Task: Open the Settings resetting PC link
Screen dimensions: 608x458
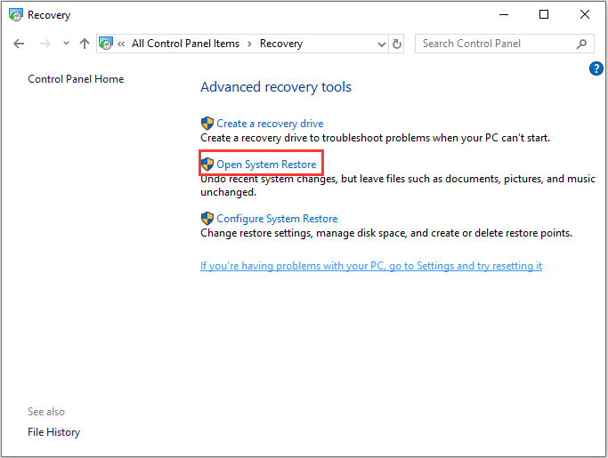Action: [x=371, y=266]
